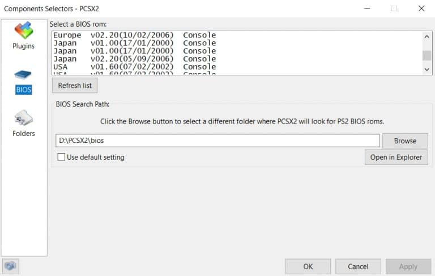This screenshot has width=435, height=276.
Task: Cancel the Components Selectors dialog
Action: tap(358, 266)
